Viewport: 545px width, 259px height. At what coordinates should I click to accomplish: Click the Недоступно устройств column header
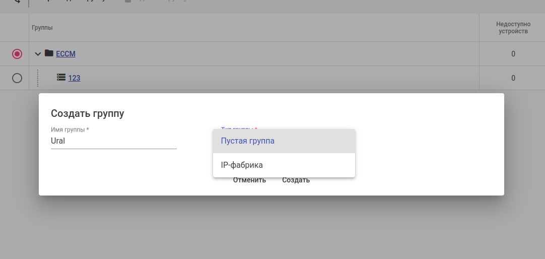click(x=512, y=28)
